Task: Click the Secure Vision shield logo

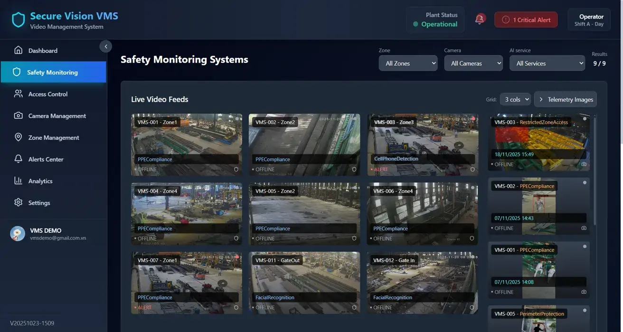Action: click(x=19, y=20)
